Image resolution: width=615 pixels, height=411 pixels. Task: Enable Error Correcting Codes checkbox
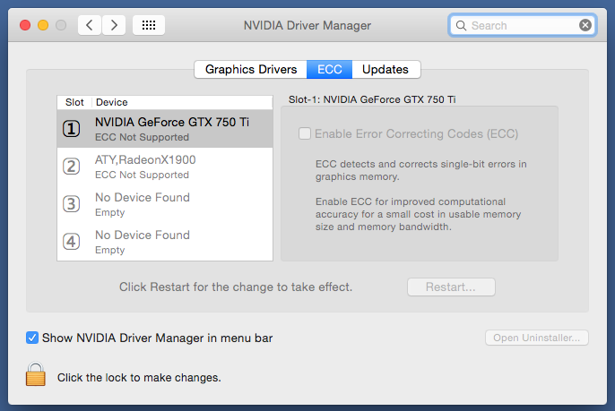[x=305, y=133]
